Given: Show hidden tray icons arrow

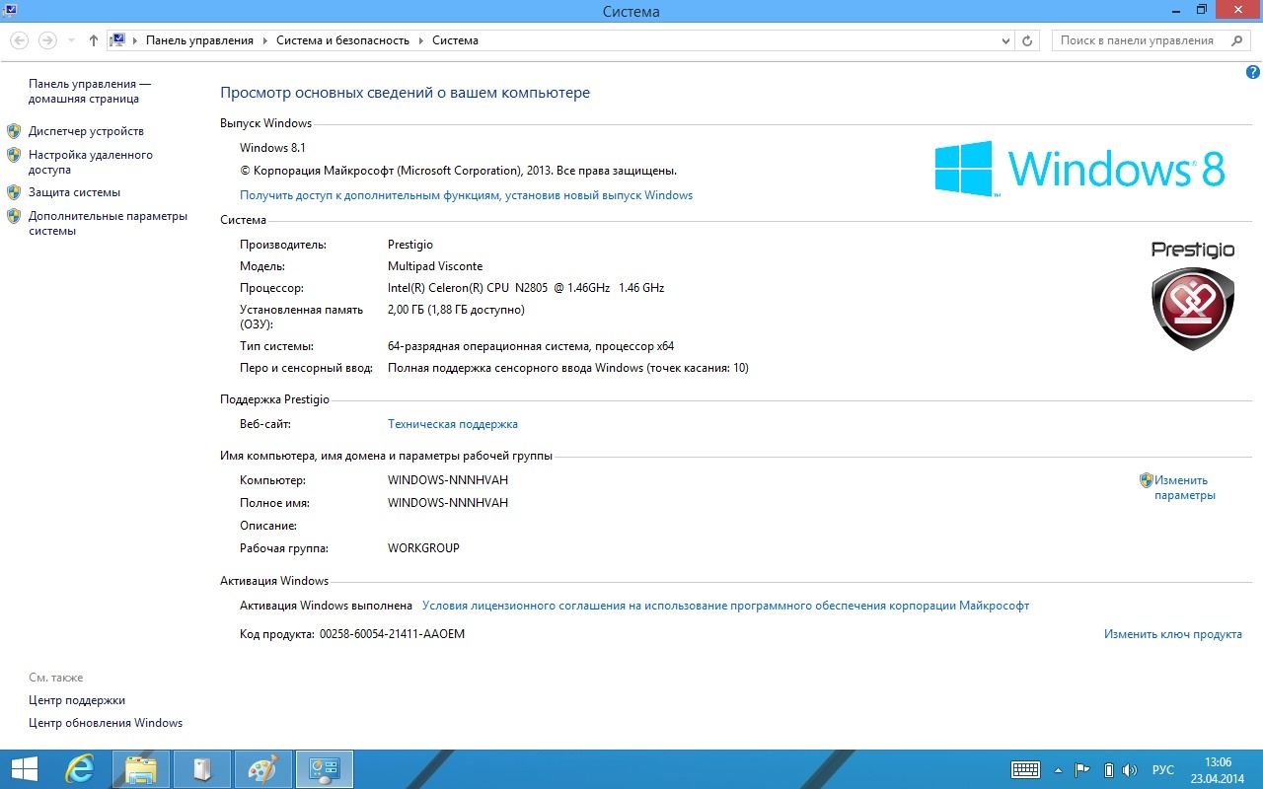Looking at the screenshot, I should (x=1058, y=769).
